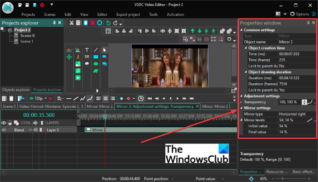Toggle the timeline header lock icon
This screenshot has height=182, width=318.
pyautogui.click(x=10, y=123)
